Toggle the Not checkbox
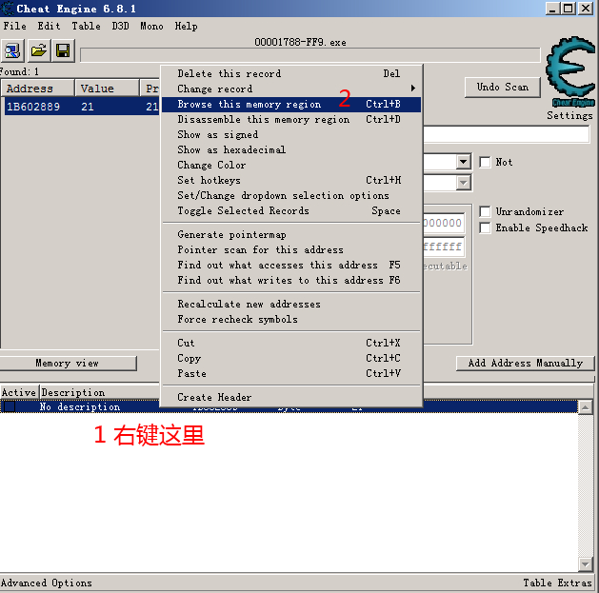This screenshot has width=599, height=593. tap(485, 162)
